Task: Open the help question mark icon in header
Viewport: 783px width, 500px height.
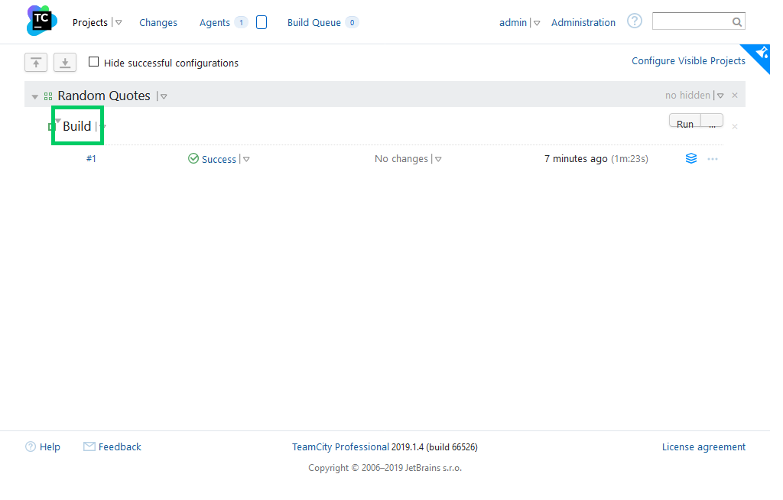Action: [634, 21]
